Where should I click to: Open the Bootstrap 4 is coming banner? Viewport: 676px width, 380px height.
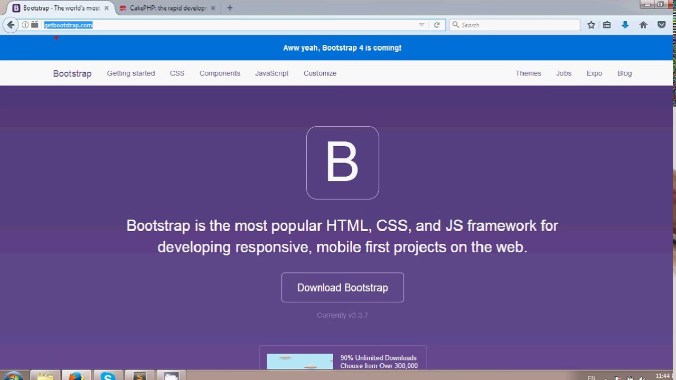click(342, 47)
